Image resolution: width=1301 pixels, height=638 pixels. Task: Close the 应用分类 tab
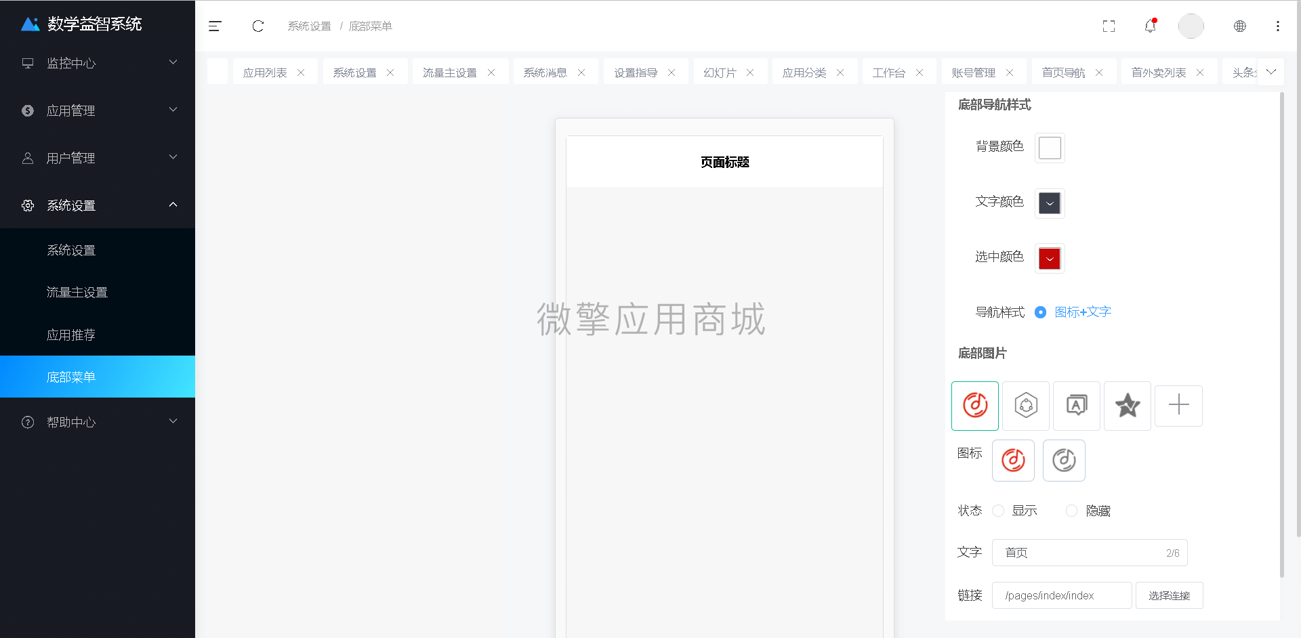(840, 72)
